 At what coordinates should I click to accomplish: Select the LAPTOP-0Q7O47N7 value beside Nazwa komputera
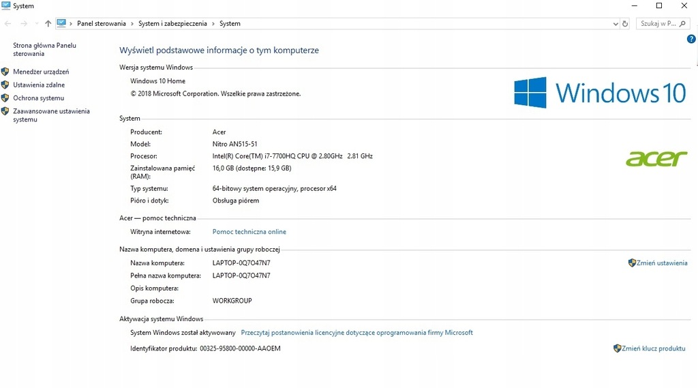pyautogui.click(x=241, y=263)
